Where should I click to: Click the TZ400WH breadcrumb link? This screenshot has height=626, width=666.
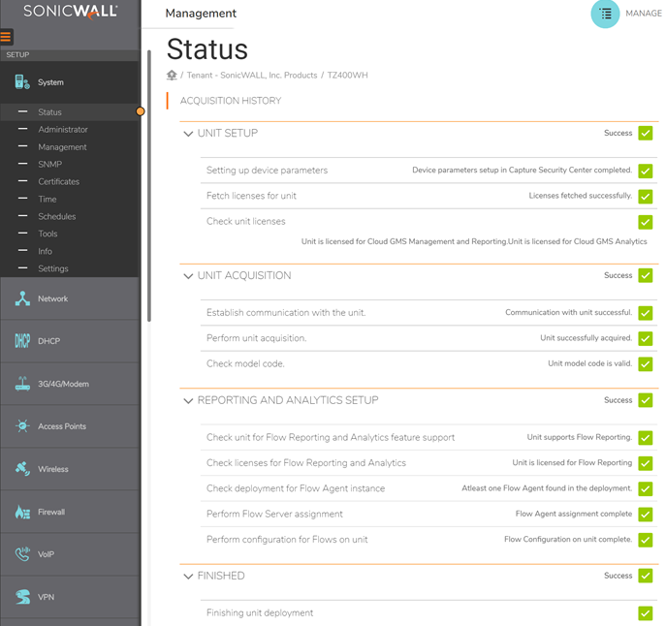pos(348,75)
